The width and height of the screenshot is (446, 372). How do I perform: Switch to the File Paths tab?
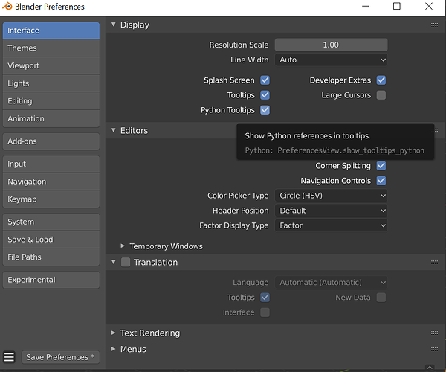(x=51, y=257)
